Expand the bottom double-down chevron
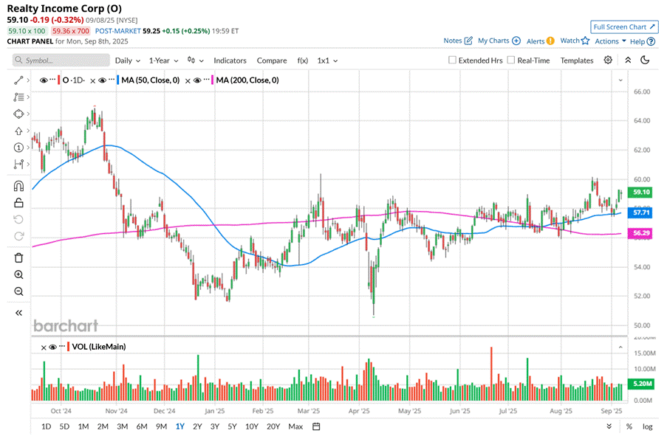The image size is (667, 439). (x=609, y=426)
